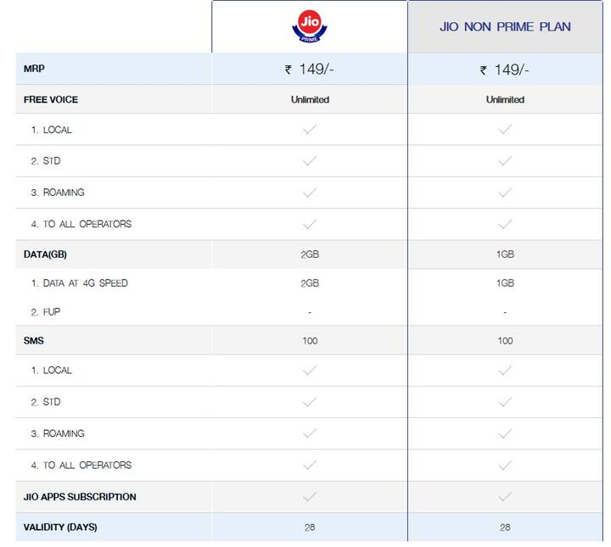This screenshot has height=547, width=611.
Task: Click Non Prime checkmark for SMS to all operators
Action: [x=505, y=465]
